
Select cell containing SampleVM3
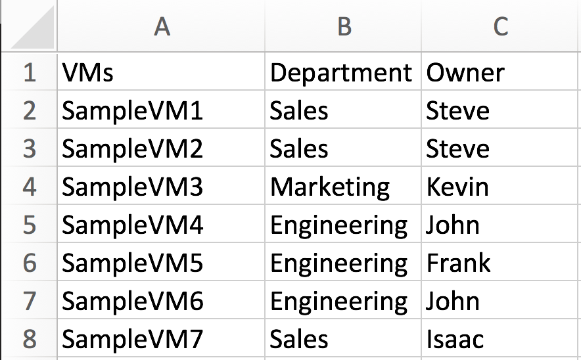tap(161, 187)
